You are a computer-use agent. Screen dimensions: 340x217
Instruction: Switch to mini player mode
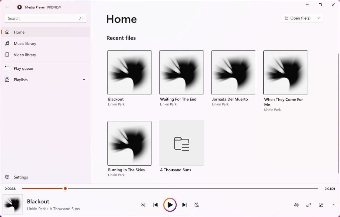pyautogui.click(x=321, y=205)
